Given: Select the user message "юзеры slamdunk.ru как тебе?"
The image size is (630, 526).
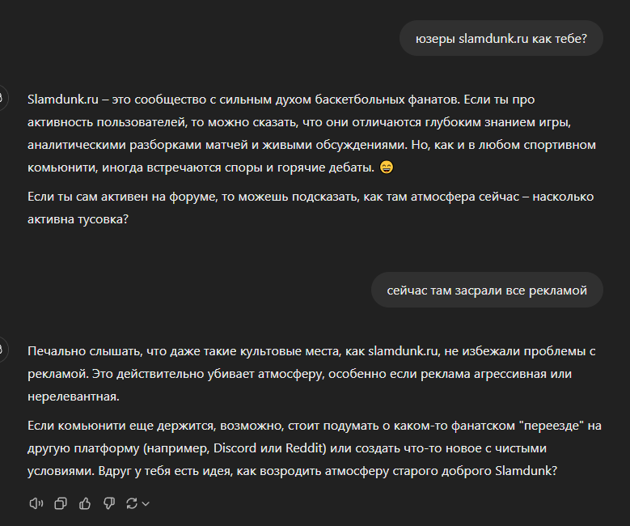Looking at the screenshot, I should tap(501, 38).
